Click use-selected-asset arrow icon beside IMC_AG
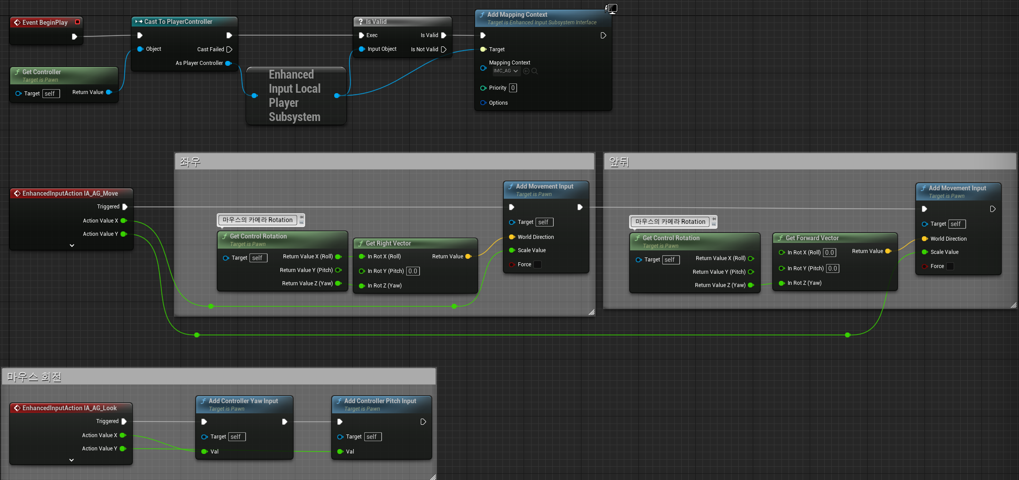The image size is (1019, 480). coord(526,71)
